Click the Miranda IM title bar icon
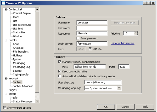The width and height of the screenshot is (157, 112). click(3, 3)
